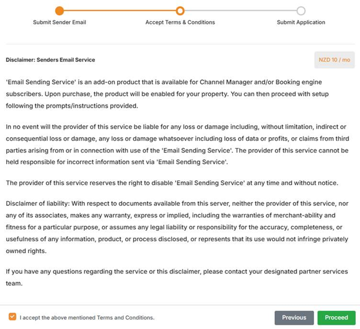Select the 'Submit Sender Email' step label
360x329 pixels.
(x=59, y=22)
